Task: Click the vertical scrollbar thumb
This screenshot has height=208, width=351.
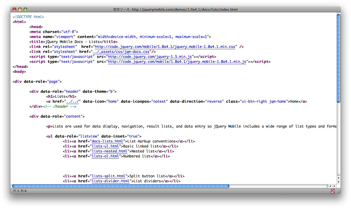Action: click(x=338, y=58)
